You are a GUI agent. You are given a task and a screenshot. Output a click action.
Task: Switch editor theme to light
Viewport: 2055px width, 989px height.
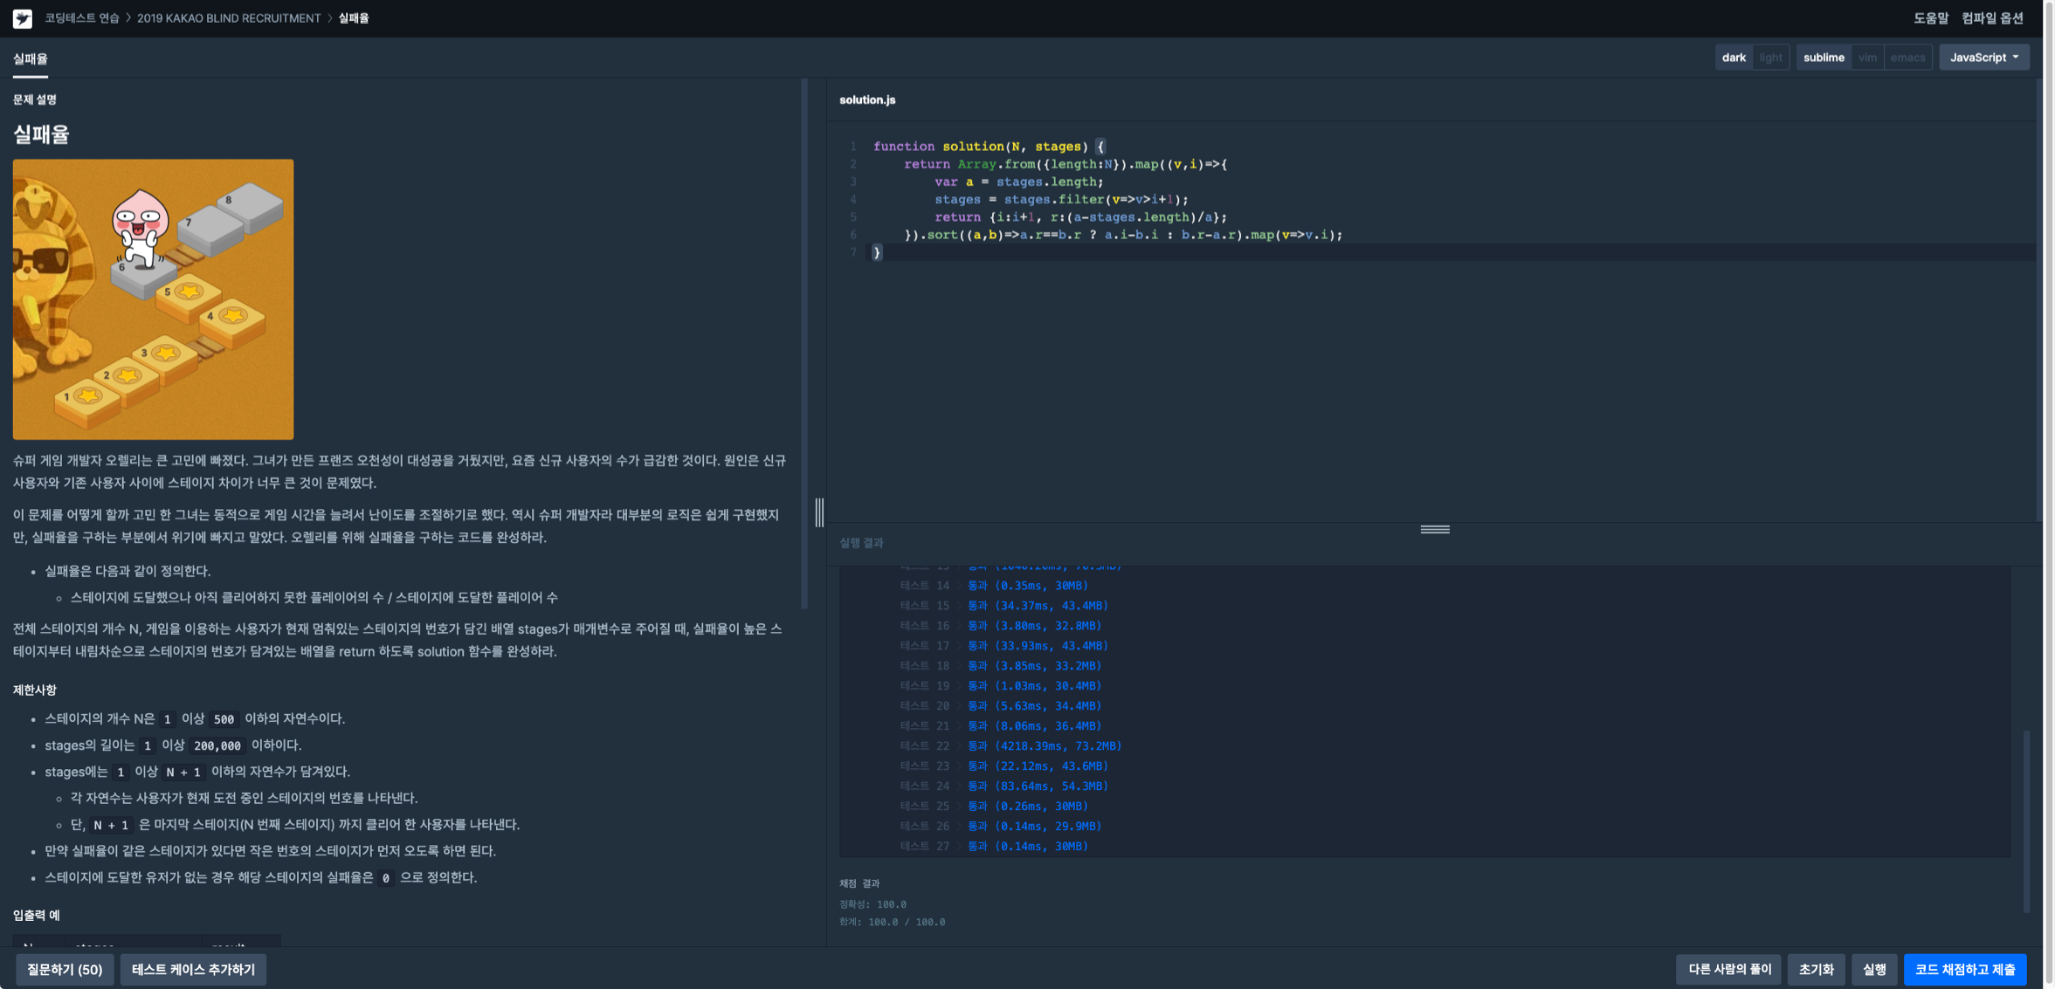coord(1770,58)
